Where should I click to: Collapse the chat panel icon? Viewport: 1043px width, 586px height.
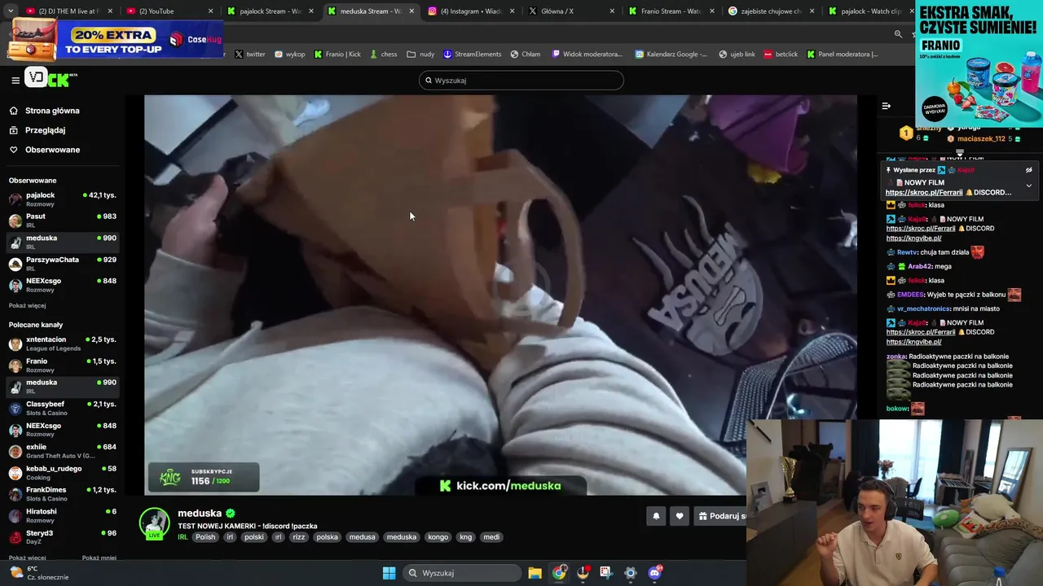pyautogui.click(x=887, y=106)
